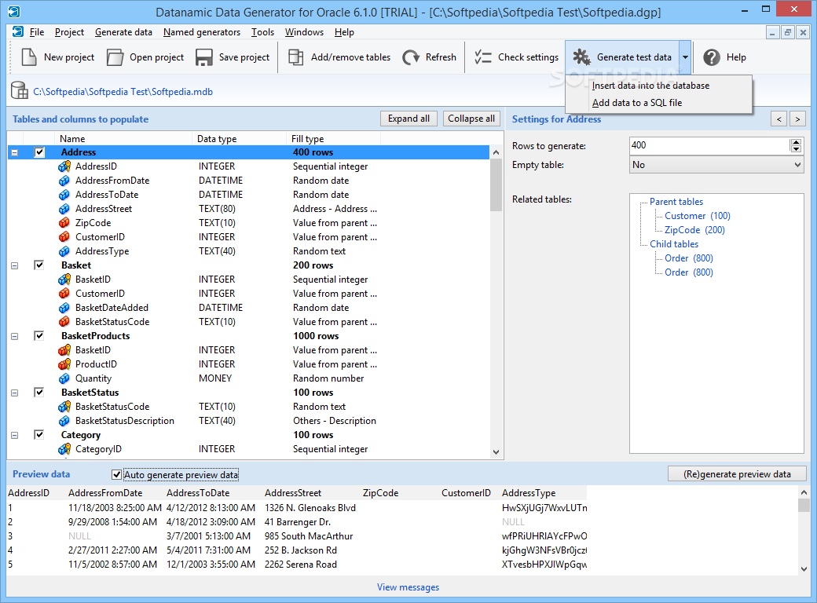
Task: Uncheck the Category table checkbox
Action: (x=39, y=434)
